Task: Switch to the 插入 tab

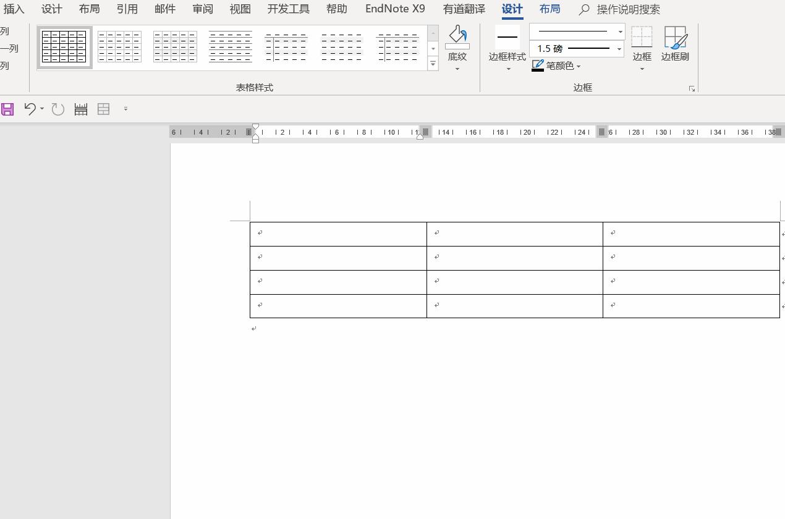Action: (14, 9)
